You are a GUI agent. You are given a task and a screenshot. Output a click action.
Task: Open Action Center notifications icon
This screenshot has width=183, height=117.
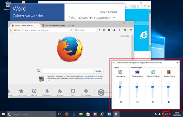pyautogui.click(x=170, y=114)
